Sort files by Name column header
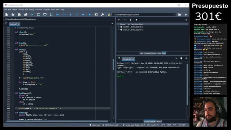Screen dimensions: 231x130 (123, 24)
